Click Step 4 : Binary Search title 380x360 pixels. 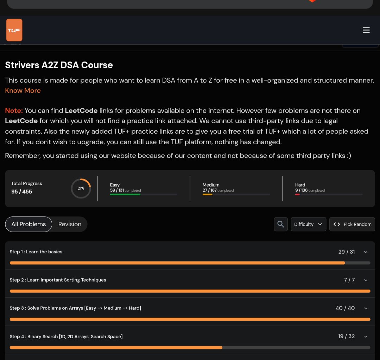point(66,336)
